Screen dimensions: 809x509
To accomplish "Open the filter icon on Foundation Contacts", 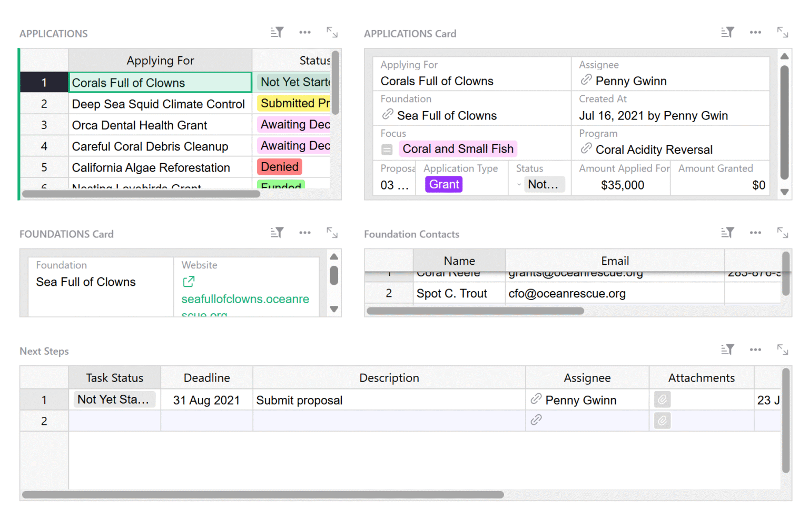I will 727,232.
